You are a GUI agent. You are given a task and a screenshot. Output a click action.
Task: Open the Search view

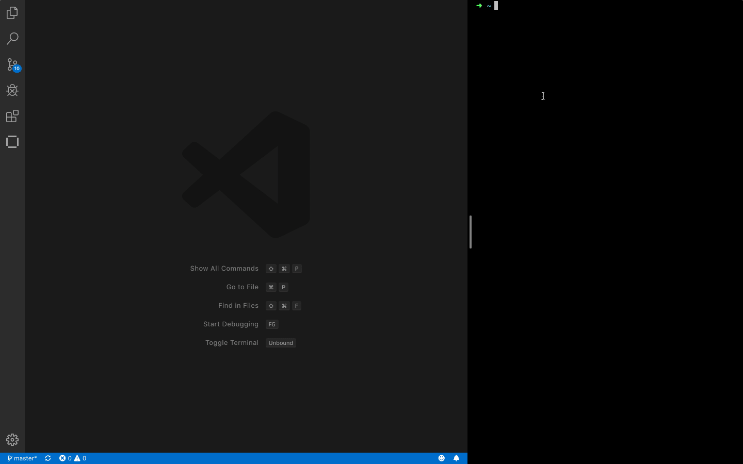click(12, 39)
